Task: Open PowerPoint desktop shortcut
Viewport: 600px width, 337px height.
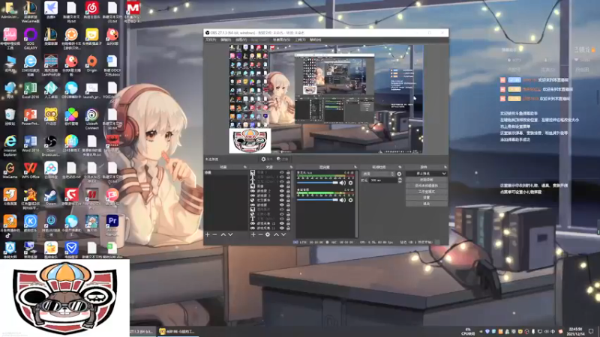Action: point(30,118)
